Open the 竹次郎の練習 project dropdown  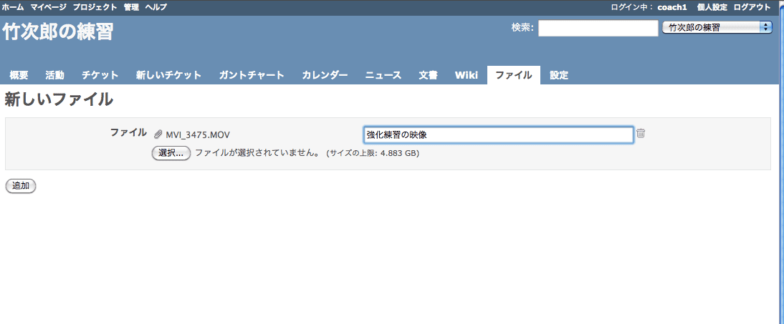tap(717, 28)
